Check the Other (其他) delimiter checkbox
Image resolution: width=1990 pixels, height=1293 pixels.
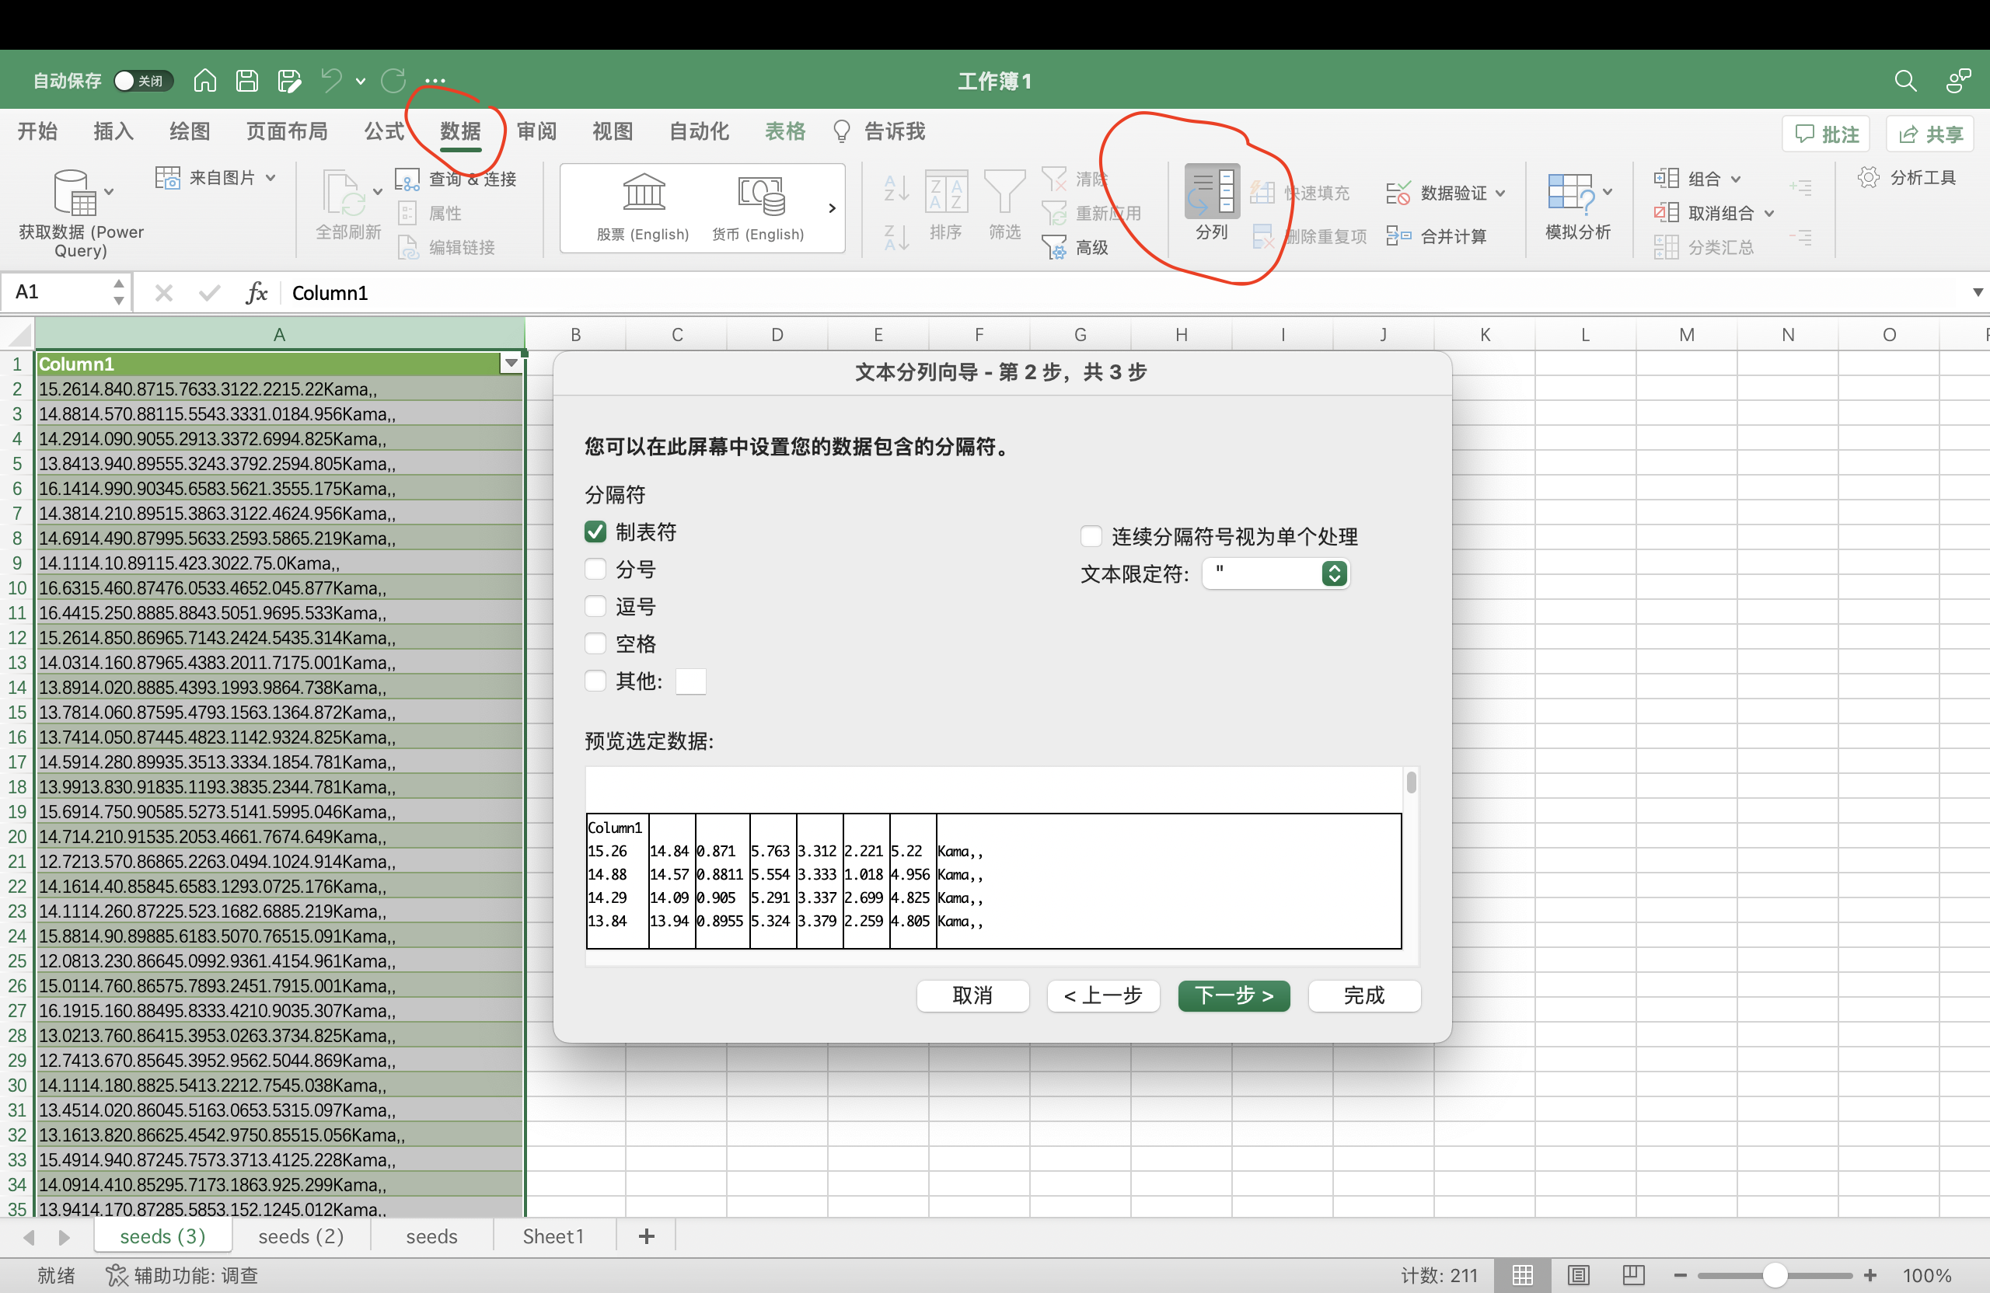[x=595, y=681]
